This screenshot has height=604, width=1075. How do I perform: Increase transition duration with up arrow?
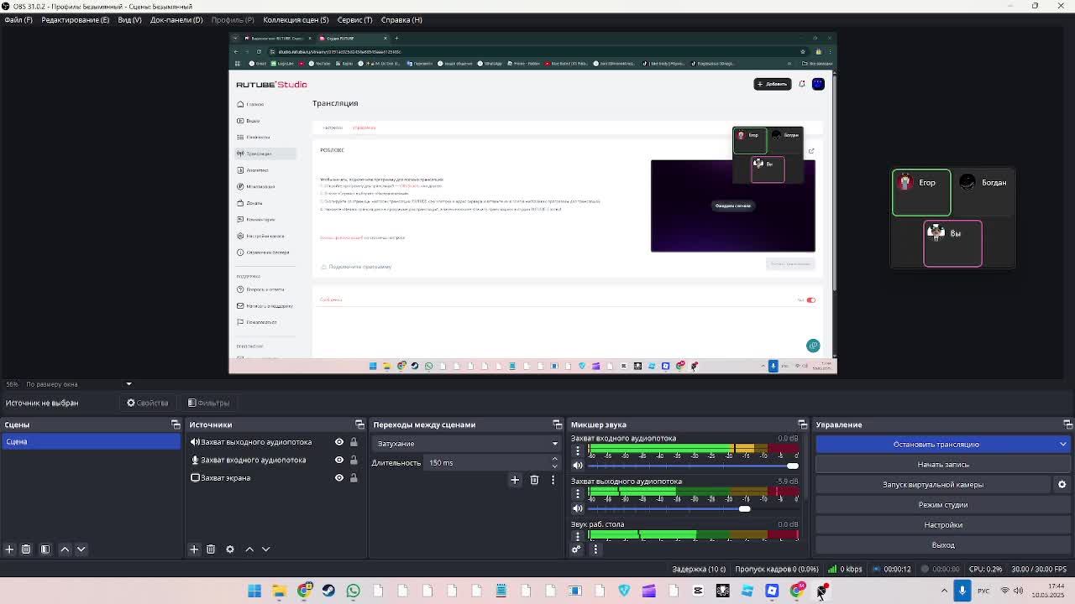tap(554, 459)
